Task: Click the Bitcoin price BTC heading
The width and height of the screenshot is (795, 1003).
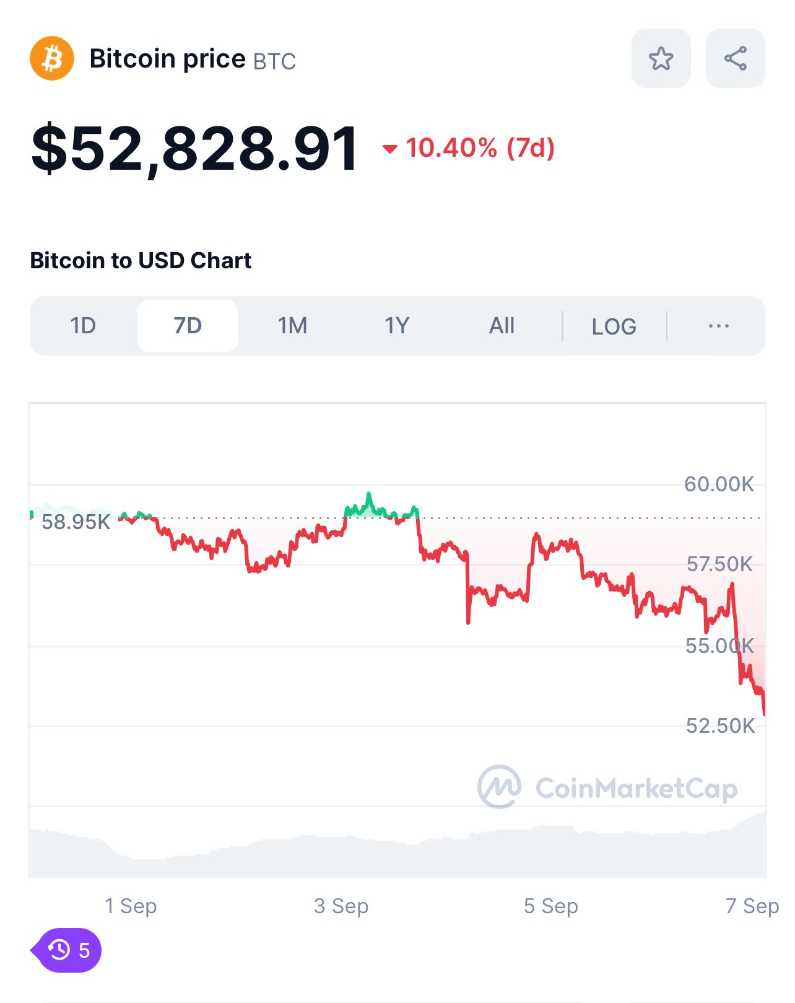Action: (193, 59)
